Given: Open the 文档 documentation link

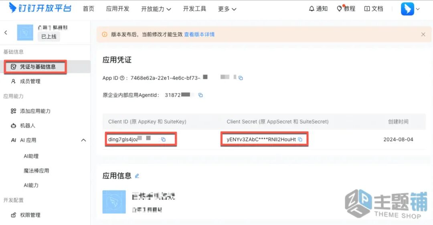Looking at the screenshot, I should click(x=374, y=9).
